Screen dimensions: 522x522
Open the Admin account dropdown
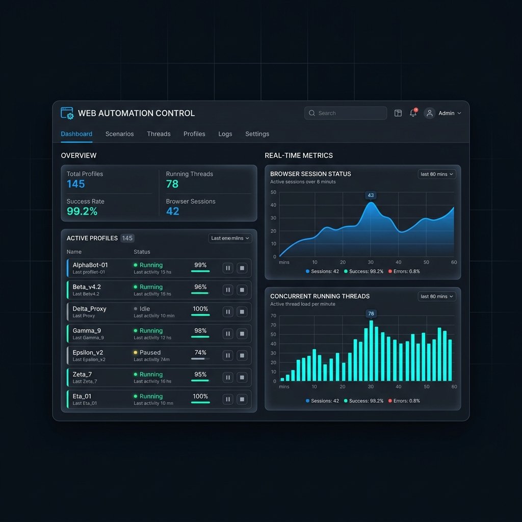pyautogui.click(x=450, y=113)
